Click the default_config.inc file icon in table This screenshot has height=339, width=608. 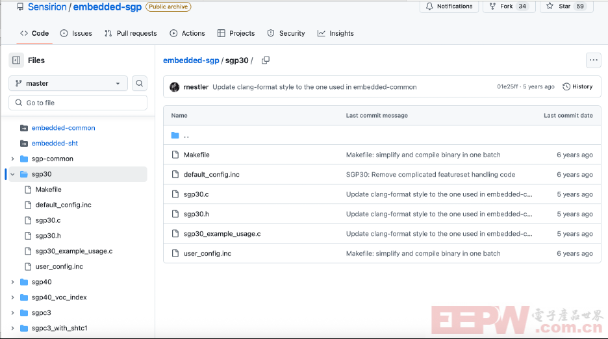tap(175, 174)
